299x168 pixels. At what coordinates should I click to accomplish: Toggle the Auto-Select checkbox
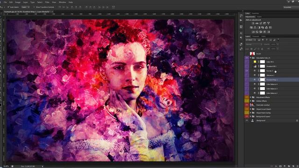(8, 7)
